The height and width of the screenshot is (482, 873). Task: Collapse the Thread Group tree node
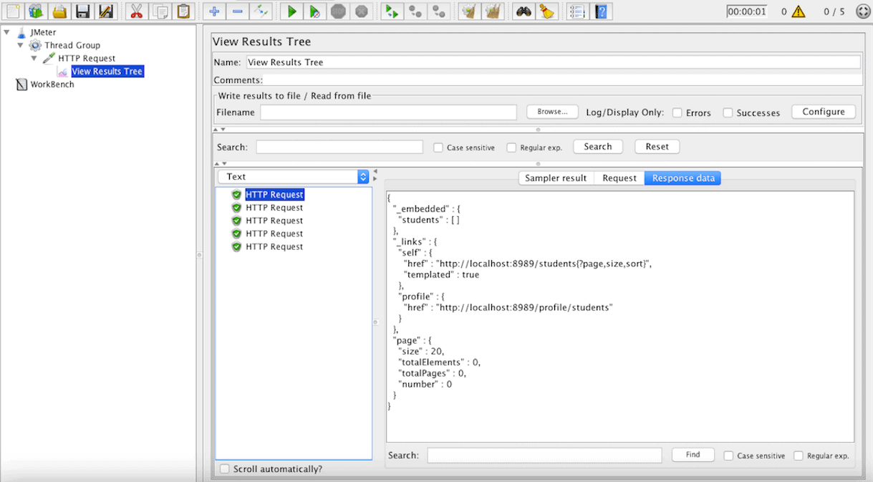[21, 45]
